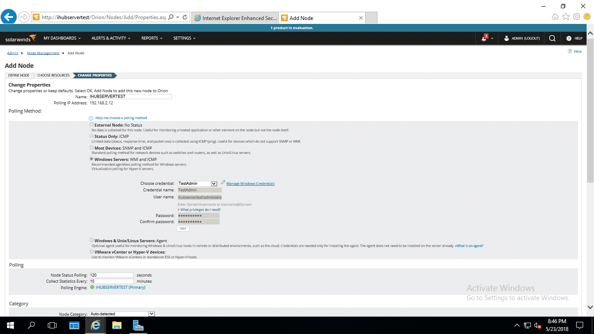Open Manage Windows Credentials link

[x=250, y=184]
